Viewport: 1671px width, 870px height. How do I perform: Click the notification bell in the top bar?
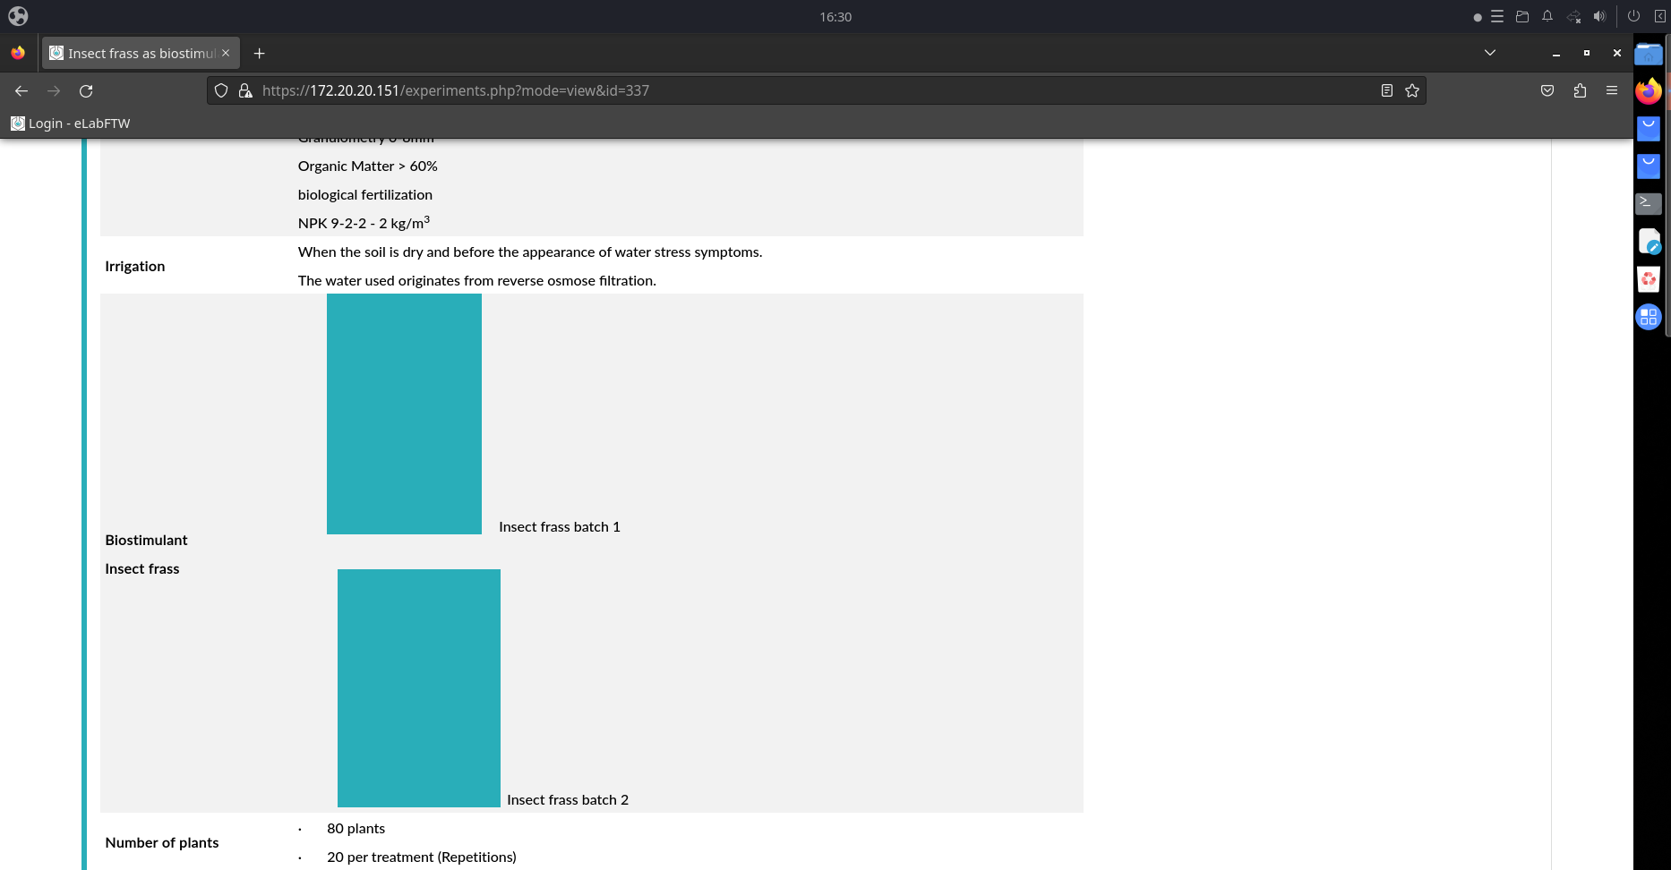click(1547, 16)
